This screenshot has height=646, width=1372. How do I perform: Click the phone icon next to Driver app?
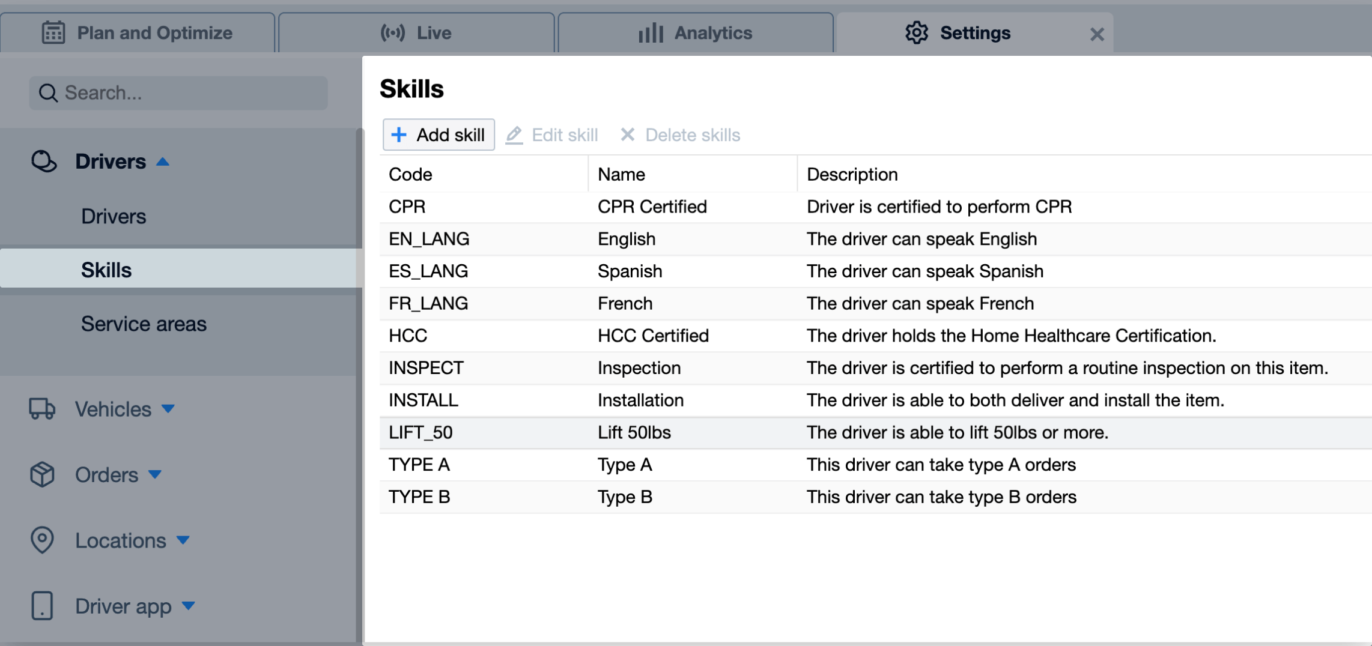coord(42,606)
